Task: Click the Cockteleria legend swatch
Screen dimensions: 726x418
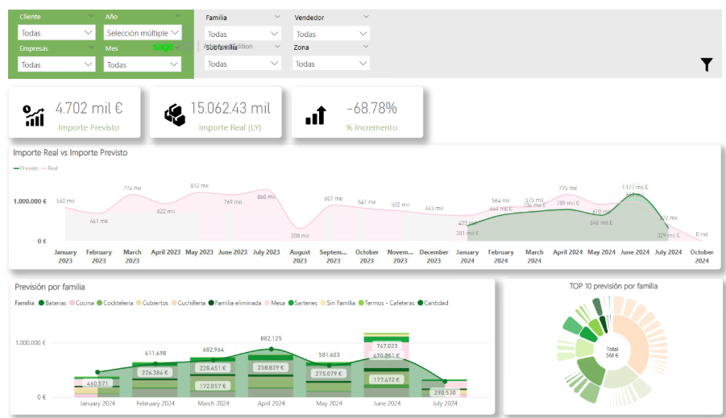Action: (99, 303)
